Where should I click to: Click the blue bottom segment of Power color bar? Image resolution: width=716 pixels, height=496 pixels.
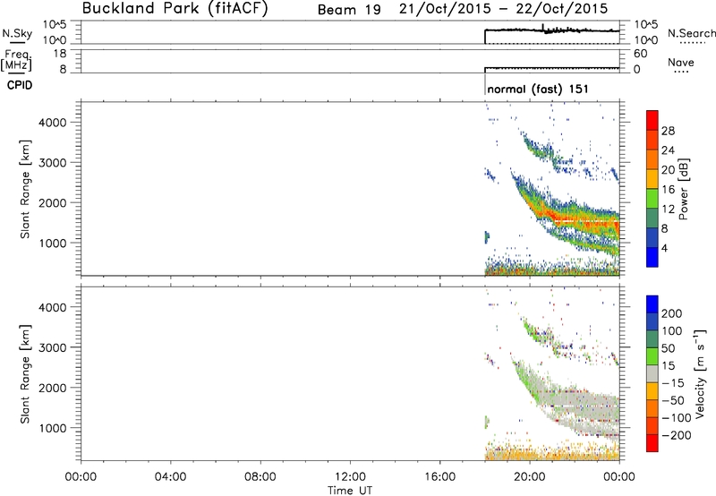[652, 257]
